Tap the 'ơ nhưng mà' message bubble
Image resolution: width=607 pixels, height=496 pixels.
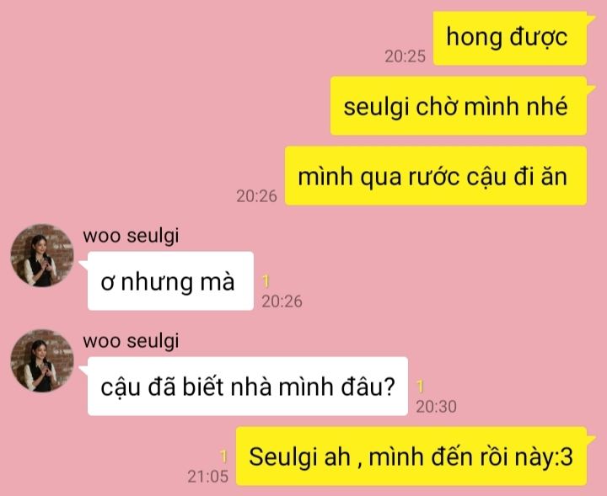(x=170, y=280)
